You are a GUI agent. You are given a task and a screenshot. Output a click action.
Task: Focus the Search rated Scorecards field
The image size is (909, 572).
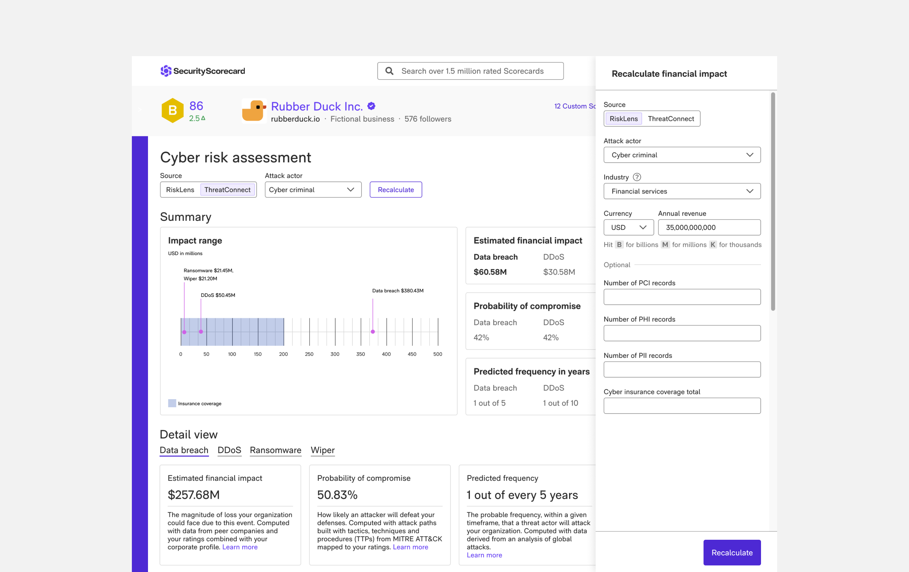point(470,71)
